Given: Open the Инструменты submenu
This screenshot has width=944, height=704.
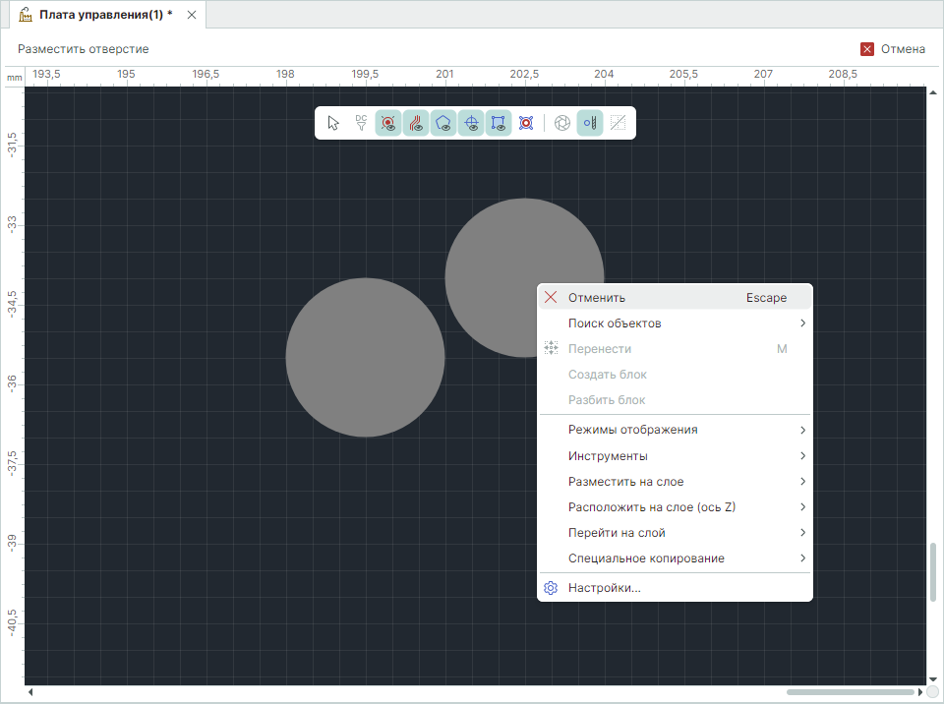Looking at the screenshot, I should coord(675,456).
